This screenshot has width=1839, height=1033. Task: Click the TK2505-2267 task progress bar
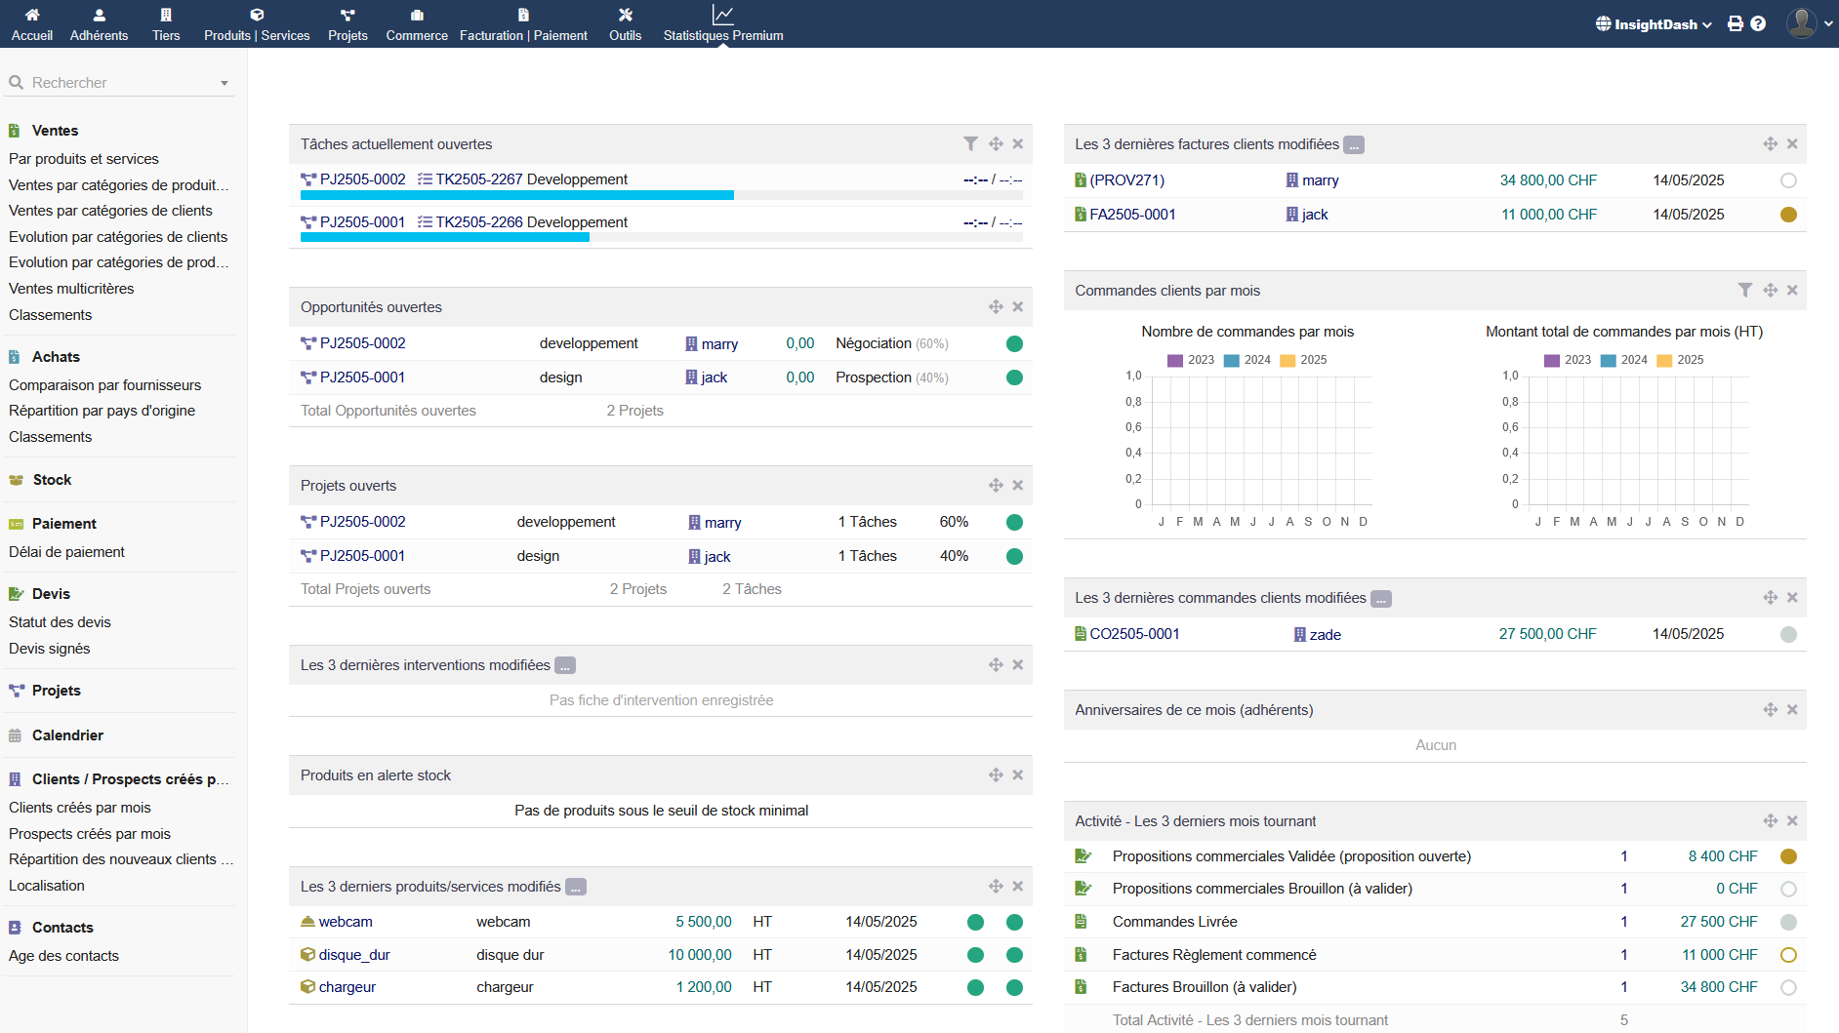[517, 195]
